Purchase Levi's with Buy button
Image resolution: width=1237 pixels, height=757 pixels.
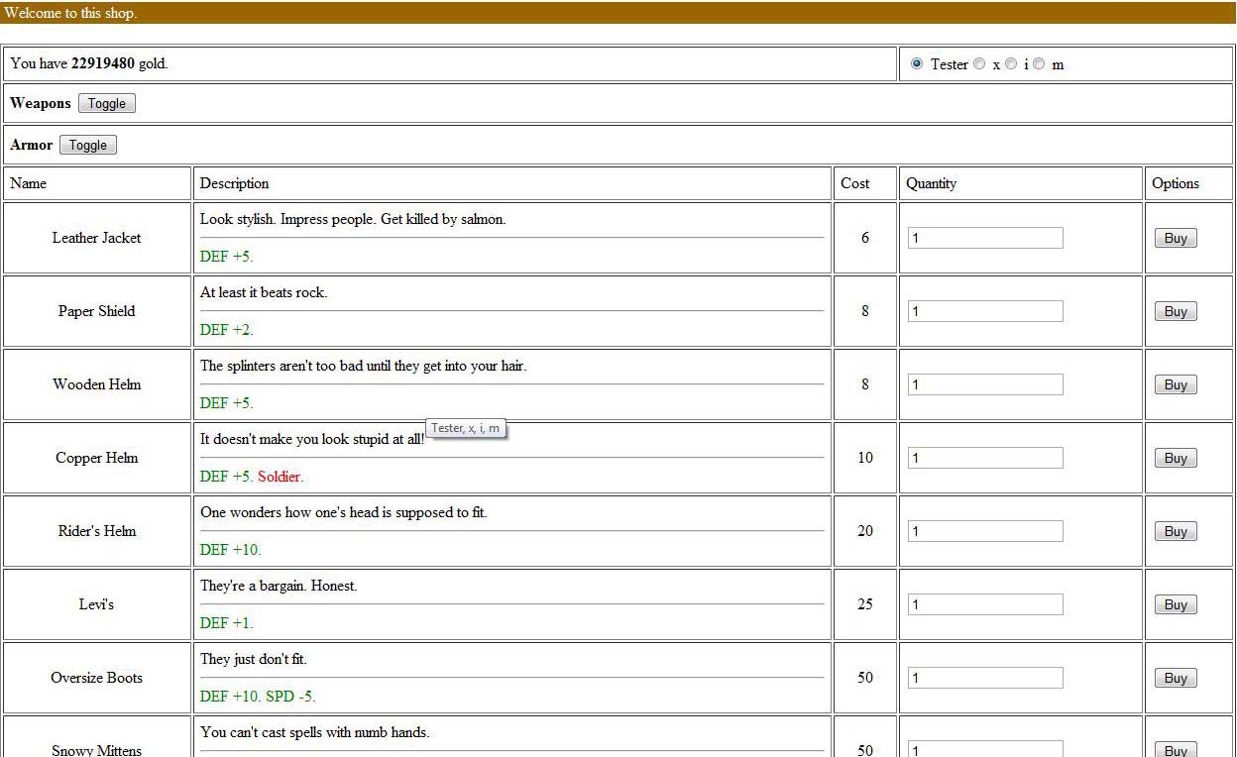[x=1176, y=605]
